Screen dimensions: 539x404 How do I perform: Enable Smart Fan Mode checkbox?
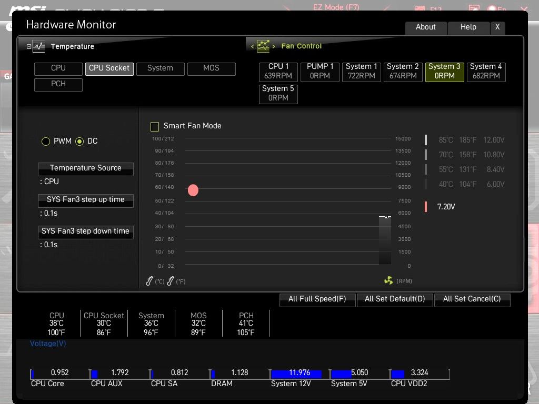coord(155,126)
